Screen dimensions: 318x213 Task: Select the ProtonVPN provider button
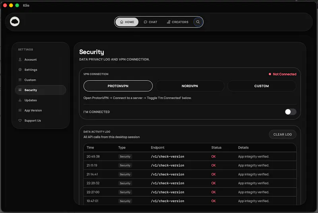118,86
